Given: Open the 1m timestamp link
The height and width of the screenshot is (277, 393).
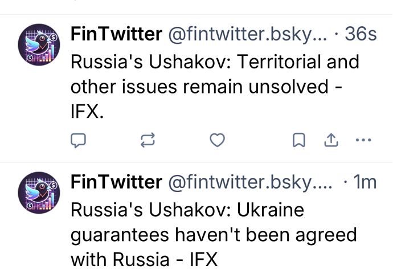Looking at the screenshot, I should 365,182.
